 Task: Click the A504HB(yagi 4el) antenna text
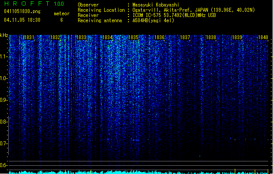pos(153,20)
